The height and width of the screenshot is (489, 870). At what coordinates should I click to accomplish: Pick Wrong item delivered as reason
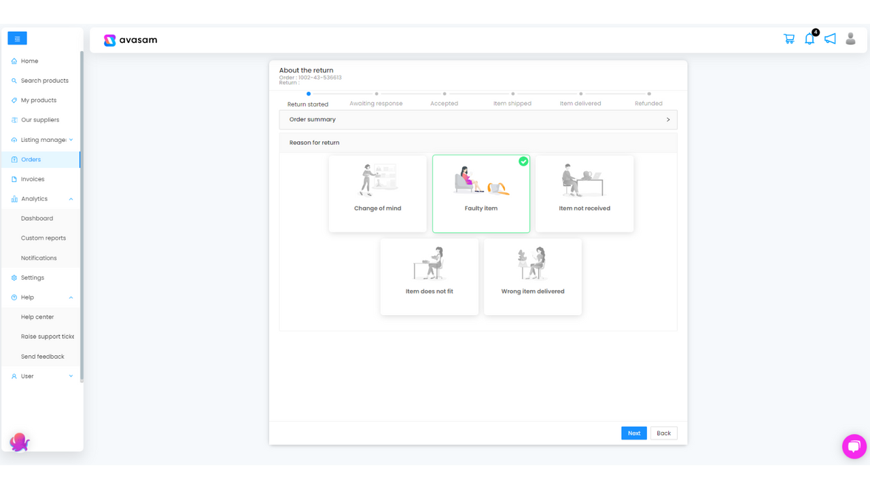coord(532,277)
